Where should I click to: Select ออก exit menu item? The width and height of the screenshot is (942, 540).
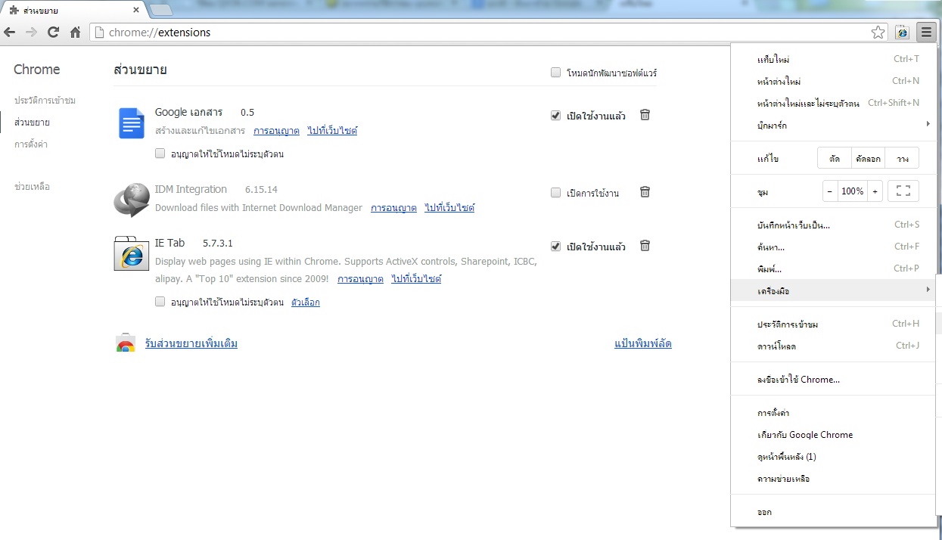(833, 512)
